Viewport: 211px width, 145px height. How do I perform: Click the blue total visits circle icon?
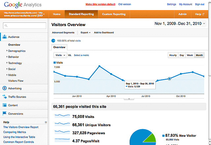click(x=54, y=41)
